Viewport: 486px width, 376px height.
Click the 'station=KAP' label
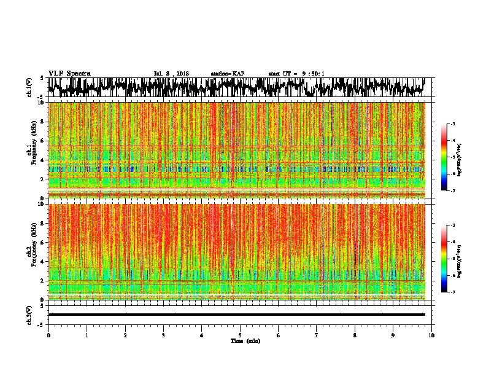pos(228,74)
